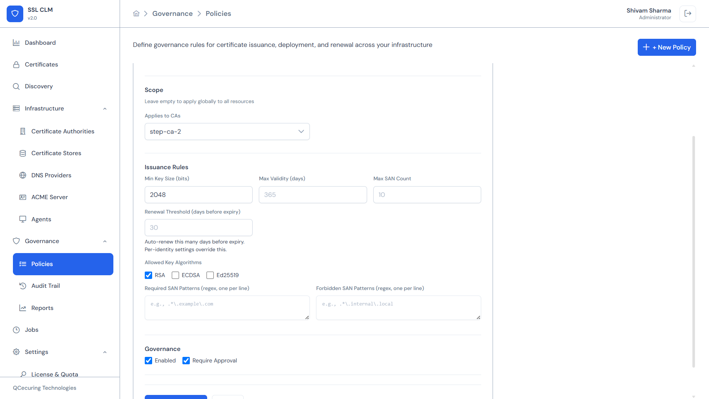Click Governance in the breadcrumb
The width and height of the screenshot is (709, 399).
pos(172,14)
